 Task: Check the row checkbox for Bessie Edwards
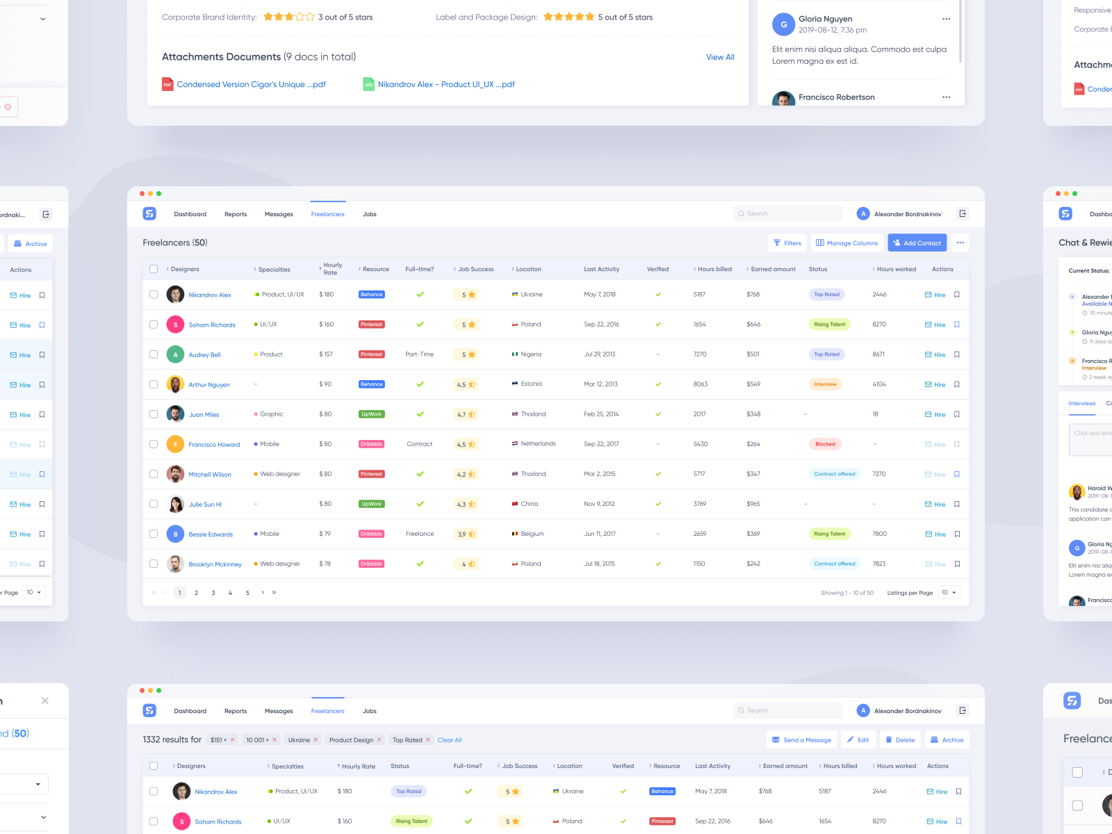[x=154, y=534]
